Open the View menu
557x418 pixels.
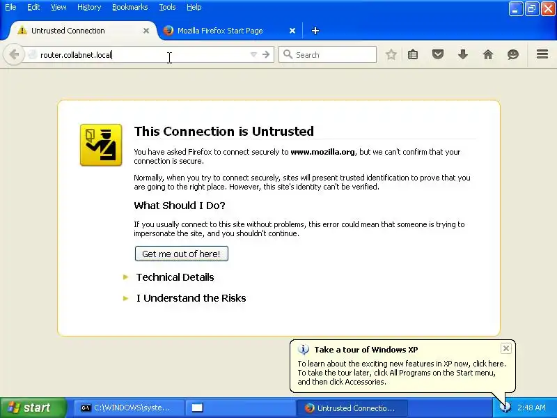tap(58, 7)
